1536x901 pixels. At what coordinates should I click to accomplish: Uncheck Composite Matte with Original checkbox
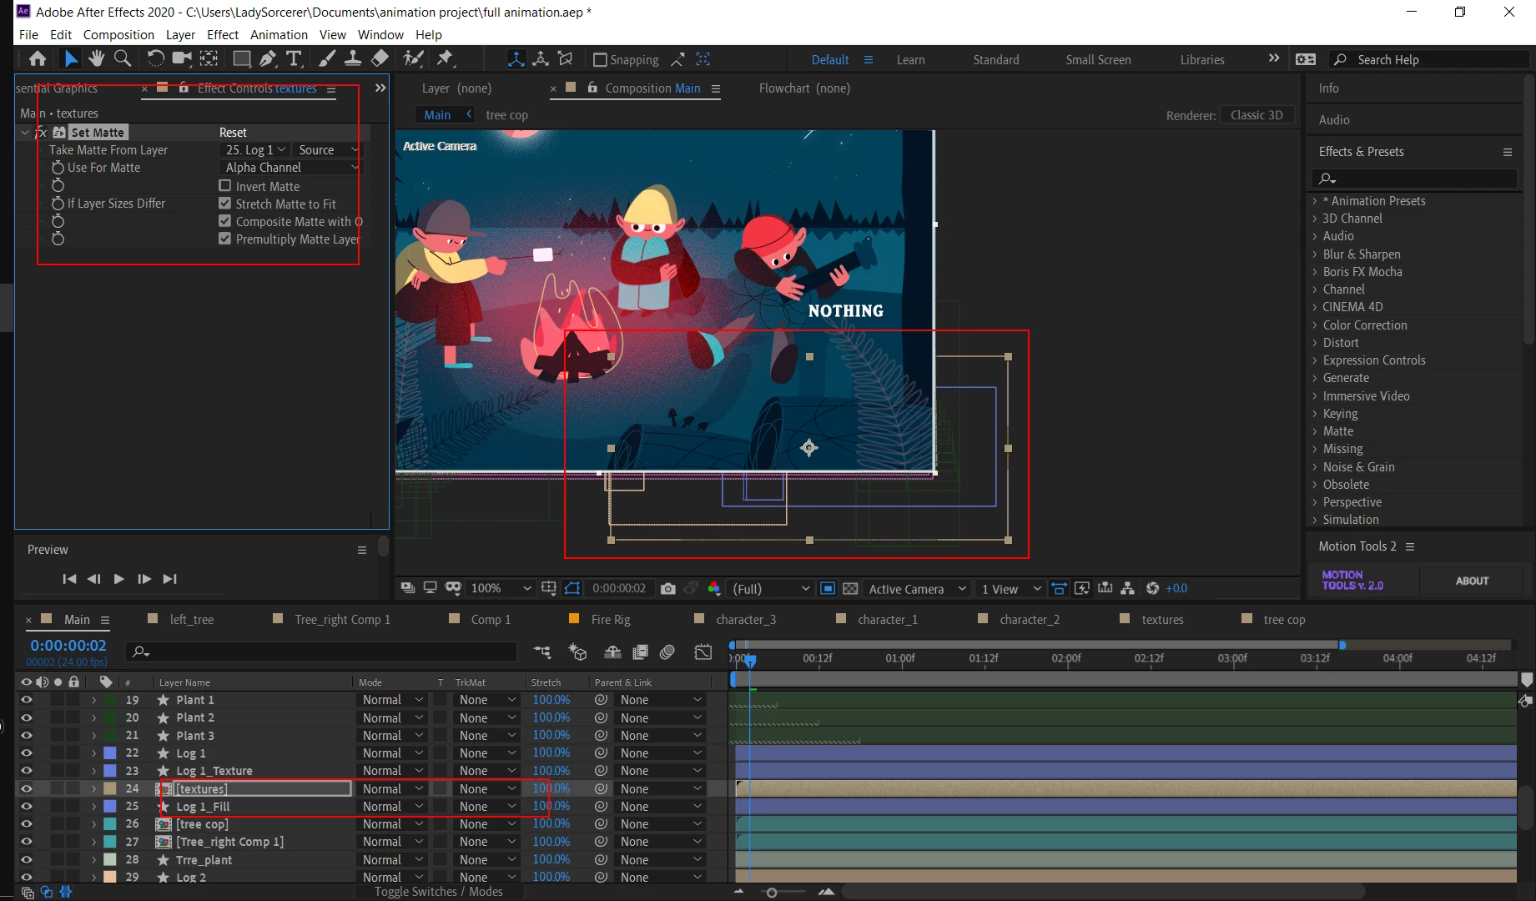224,221
